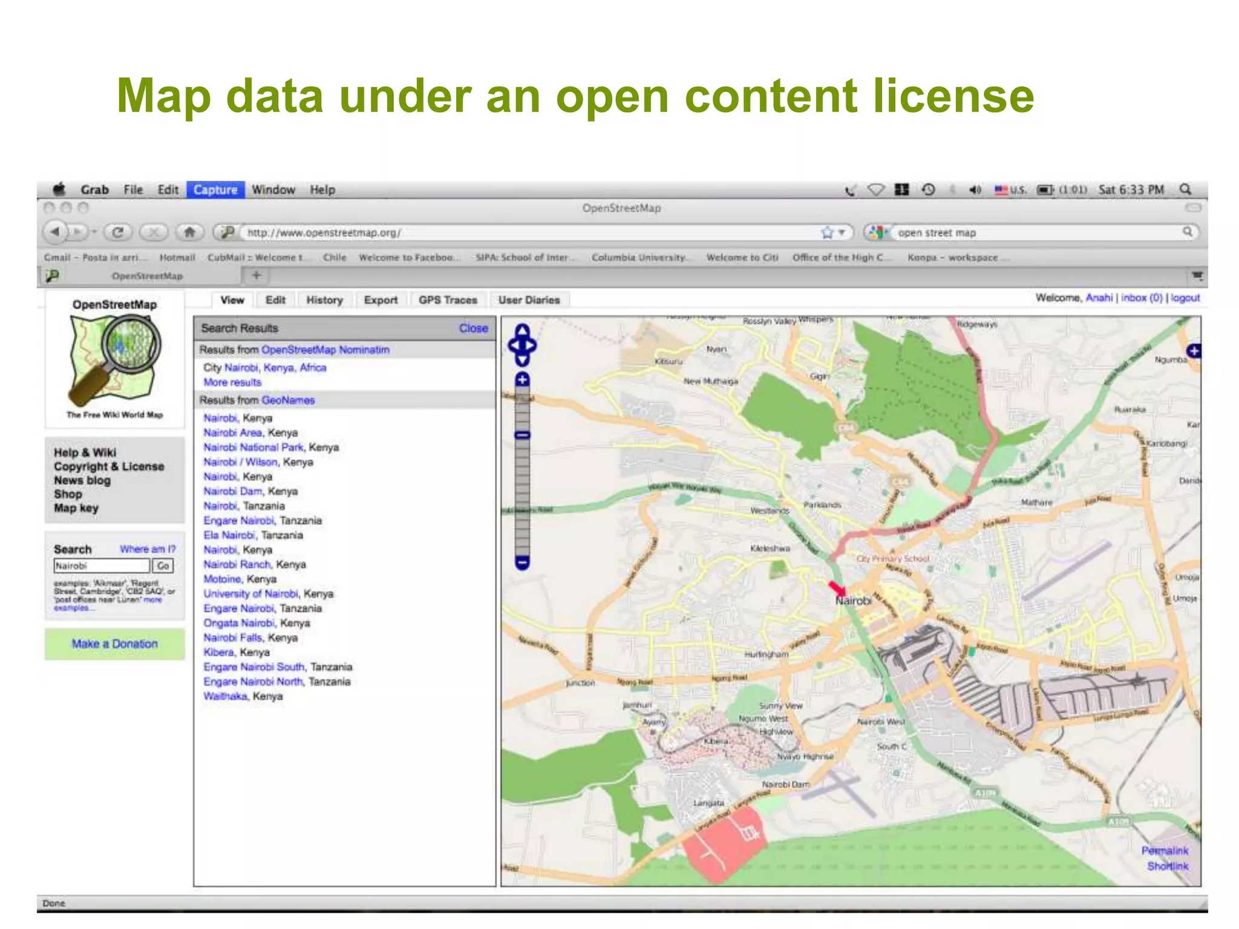The width and height of the screenshot is (1239, 929).
Task: Open the bookmark star dropdown arrow
Action: point(841,232)
